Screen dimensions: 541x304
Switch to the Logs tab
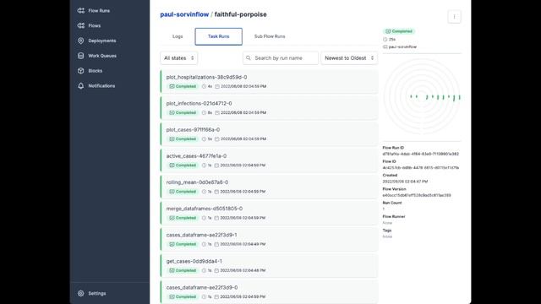click(178, 36)
